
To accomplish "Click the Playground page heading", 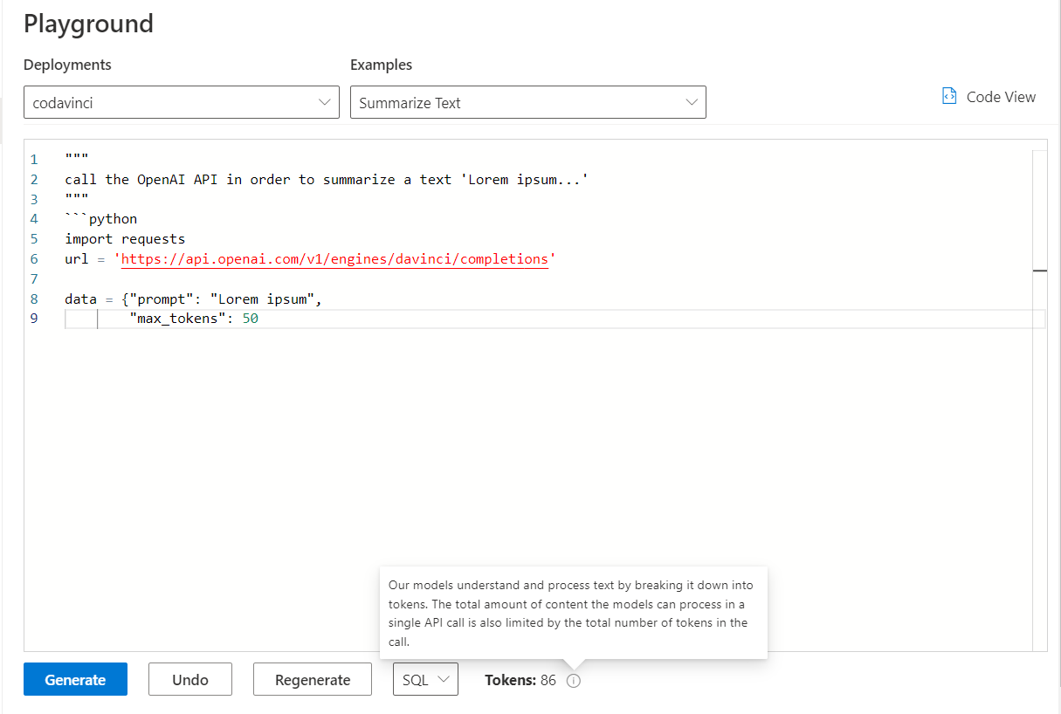I will click(x=88, y=24).
